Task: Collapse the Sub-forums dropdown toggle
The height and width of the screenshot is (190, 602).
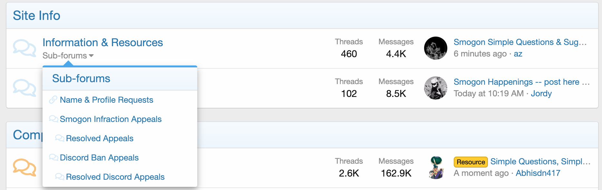Action: point(68,56)
